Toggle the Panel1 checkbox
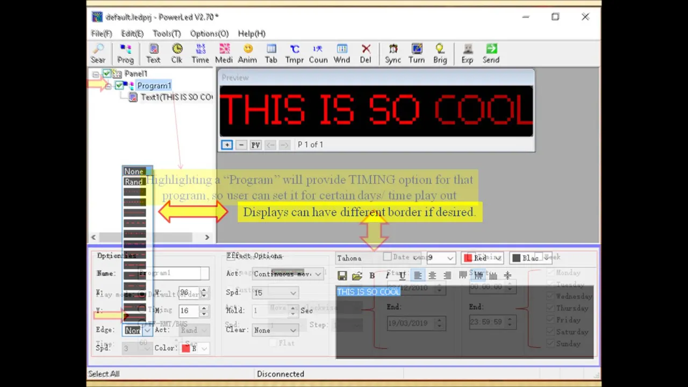Viewport: 688px width, 387px height. [x=107, y=74]
